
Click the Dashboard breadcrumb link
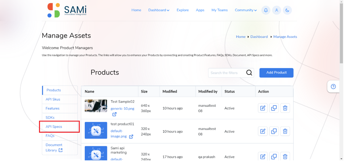(x=259, y=37)
